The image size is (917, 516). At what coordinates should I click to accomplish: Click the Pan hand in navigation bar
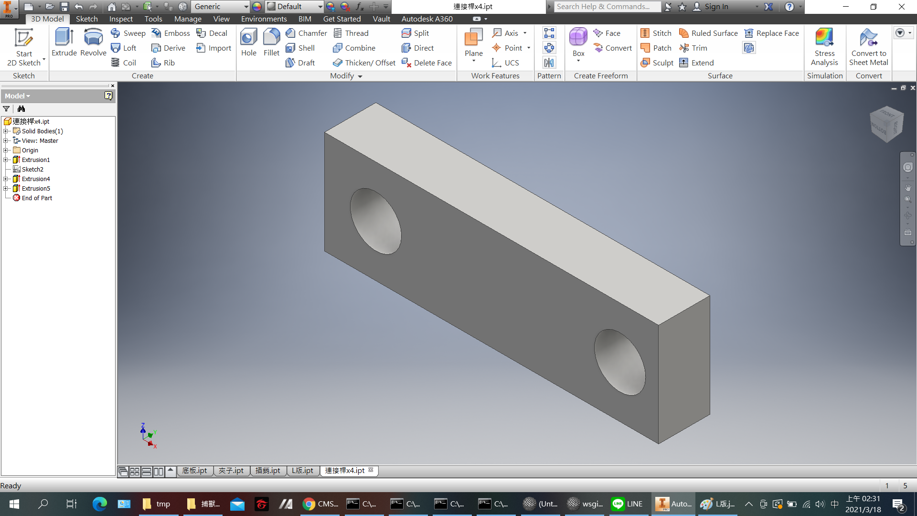[x=908, y=187]
